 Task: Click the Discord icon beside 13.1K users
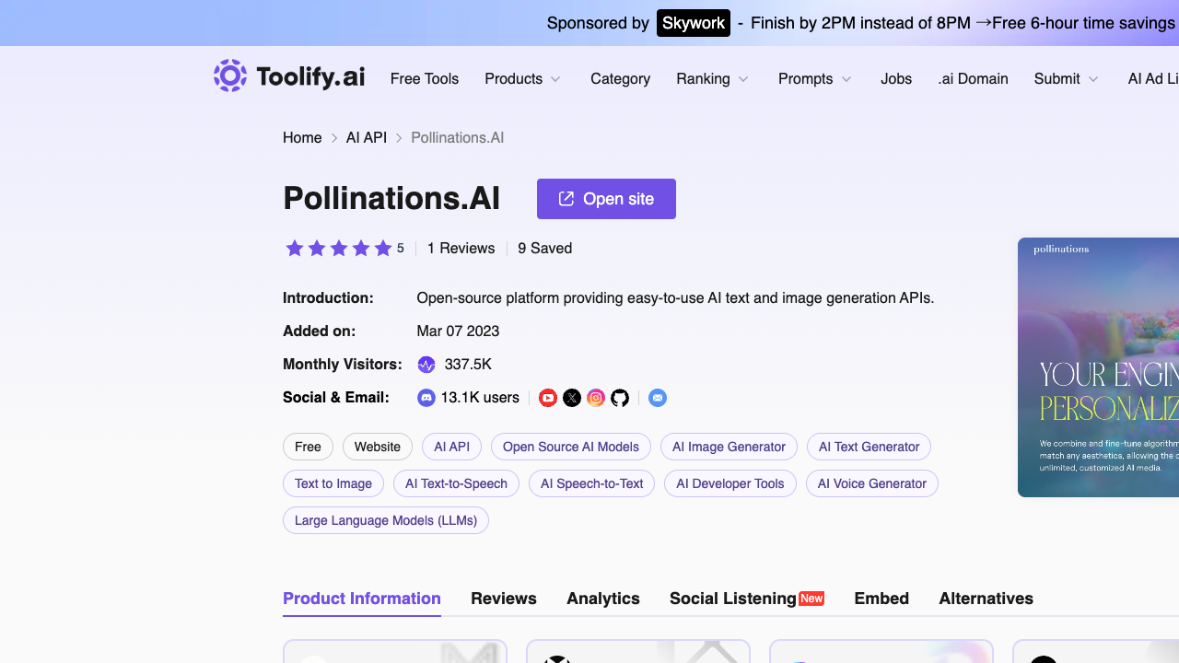tap(426, 398)
